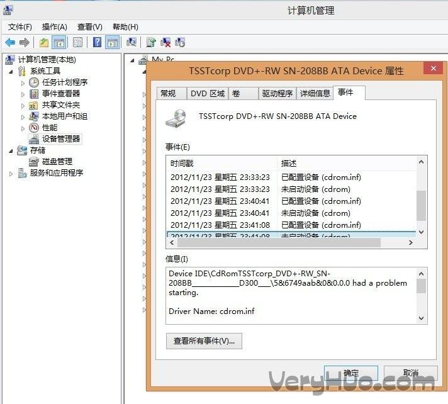The width and height of the screenshot is (448, 404).
Task: Click the 确定 button
Action: [x=351, y=373]
